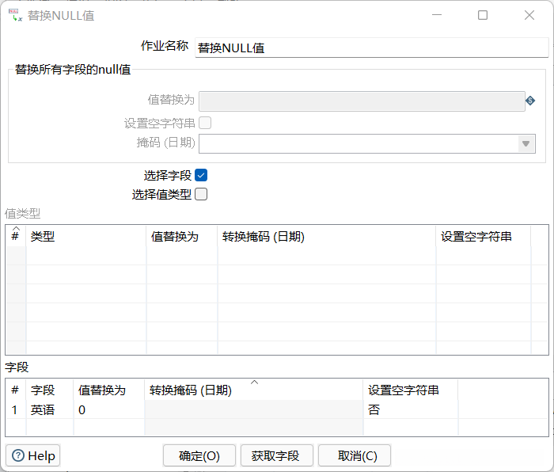Click 设置空字符串 header in value type table
554x472 pixels.
click(484, 236)
